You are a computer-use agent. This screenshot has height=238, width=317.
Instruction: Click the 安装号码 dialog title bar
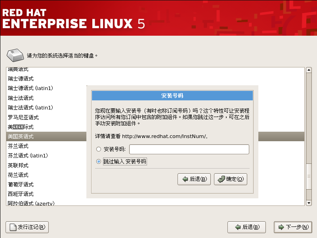pyautogui.click(x=172, y=96)
